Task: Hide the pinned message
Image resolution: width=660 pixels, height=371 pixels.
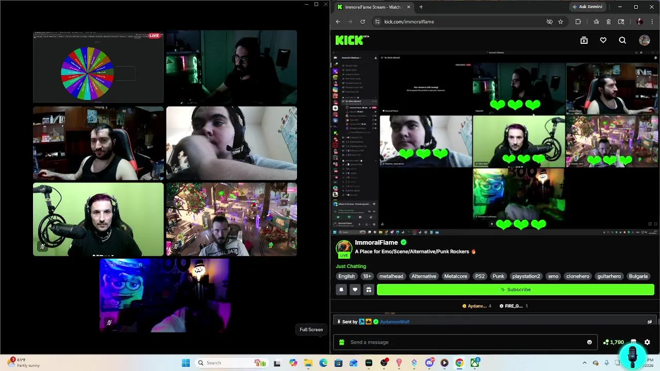Action: point(650,322)
